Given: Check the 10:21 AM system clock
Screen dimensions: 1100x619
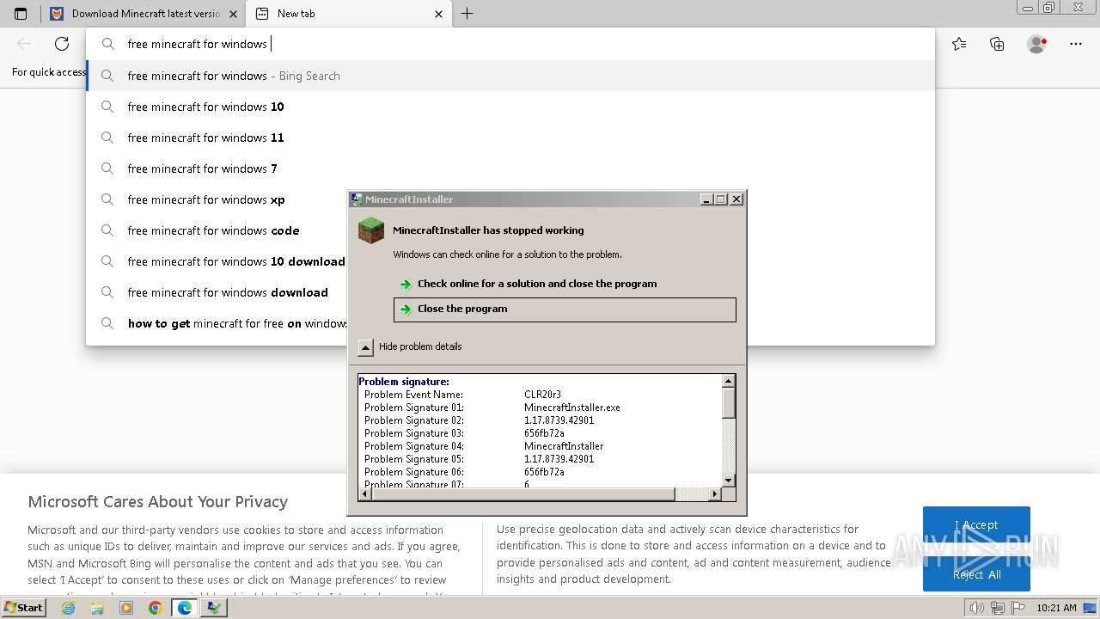Looking at the screenshot, I should click(1056, 608).
